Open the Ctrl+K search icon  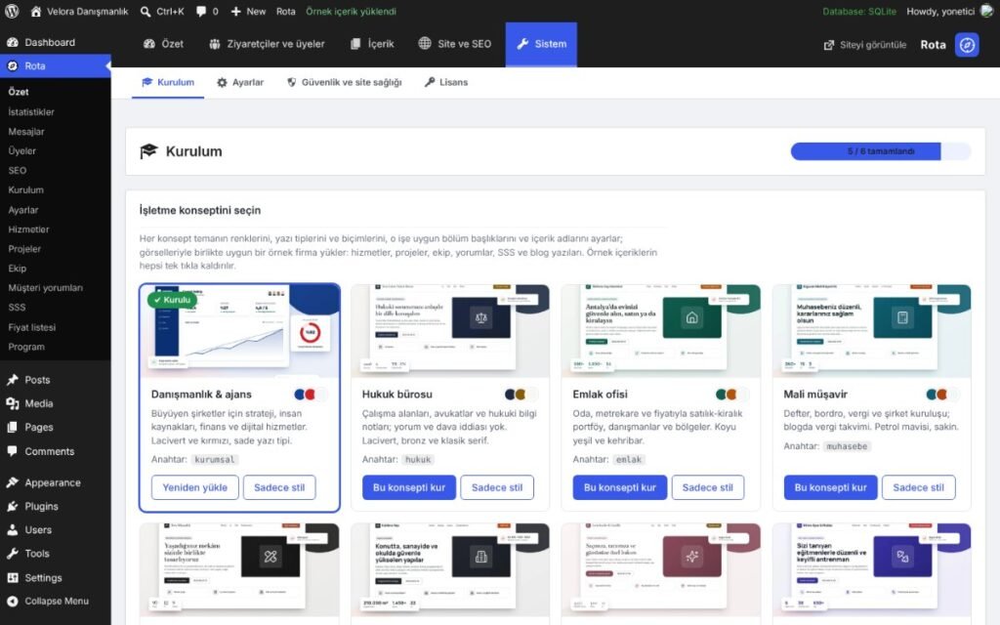(x=146, y=11)
